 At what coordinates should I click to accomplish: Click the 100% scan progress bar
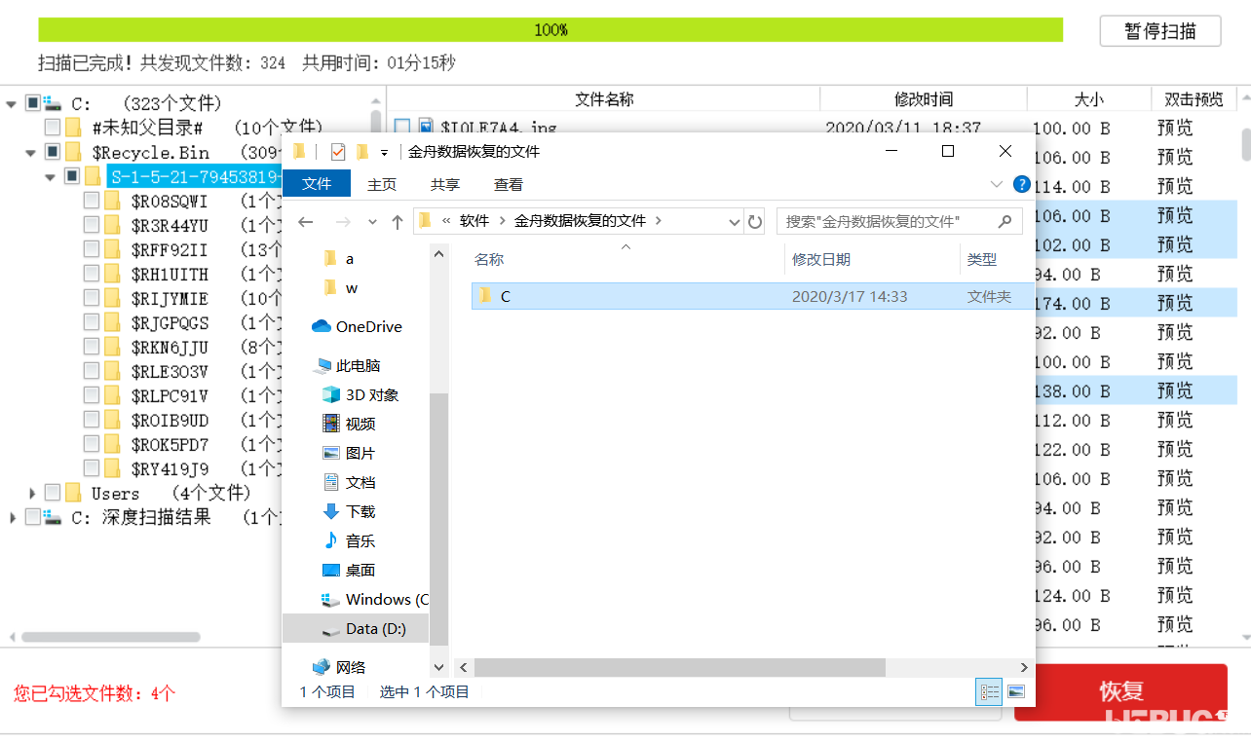pos(550,30)
